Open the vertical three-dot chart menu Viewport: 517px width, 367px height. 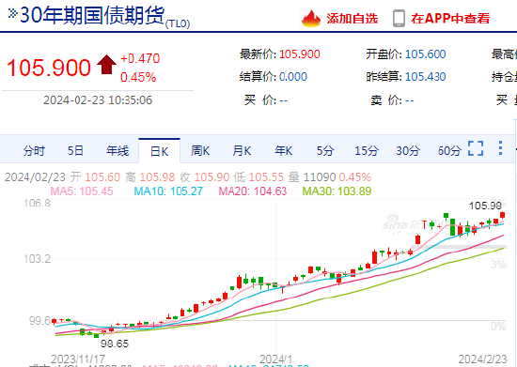(x=500, y=148)
